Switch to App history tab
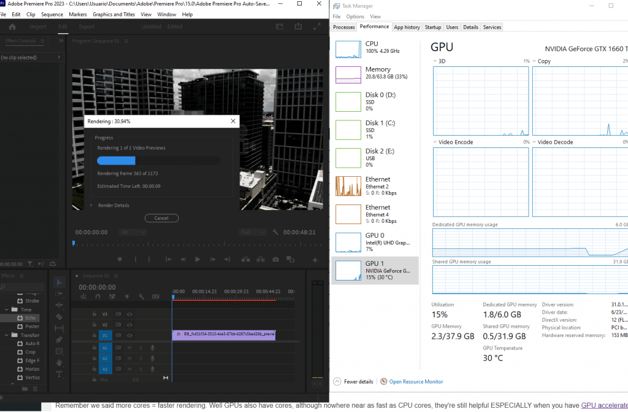 (407, 27)
